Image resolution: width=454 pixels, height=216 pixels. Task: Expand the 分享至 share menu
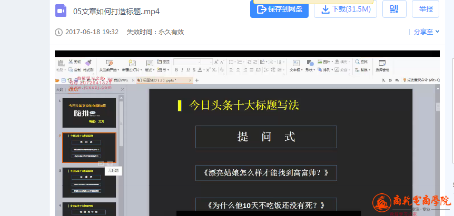pos(427,32)
